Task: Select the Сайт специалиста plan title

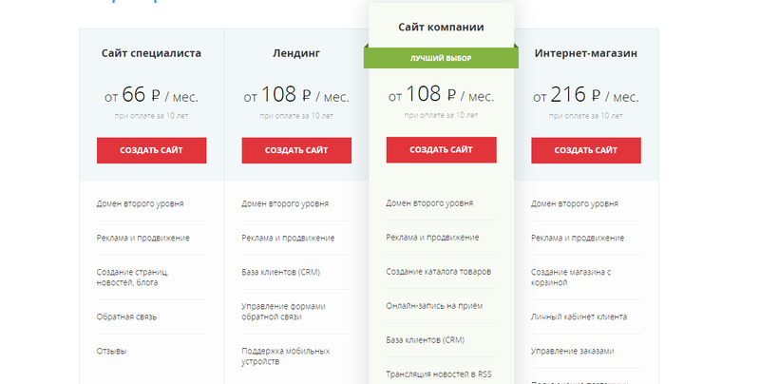Action: pos(151,53)
